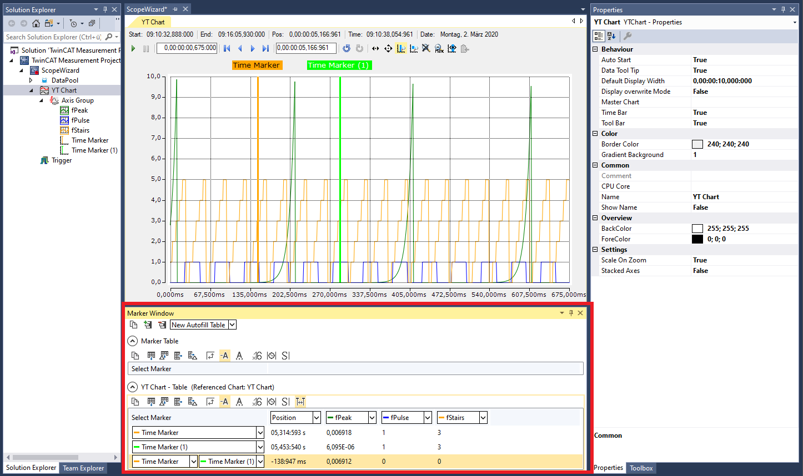The width and height of the screenshot is (803, 476).
Task: Click copy icon in YT Chart - Table toolbar
Action: (135, 402)
